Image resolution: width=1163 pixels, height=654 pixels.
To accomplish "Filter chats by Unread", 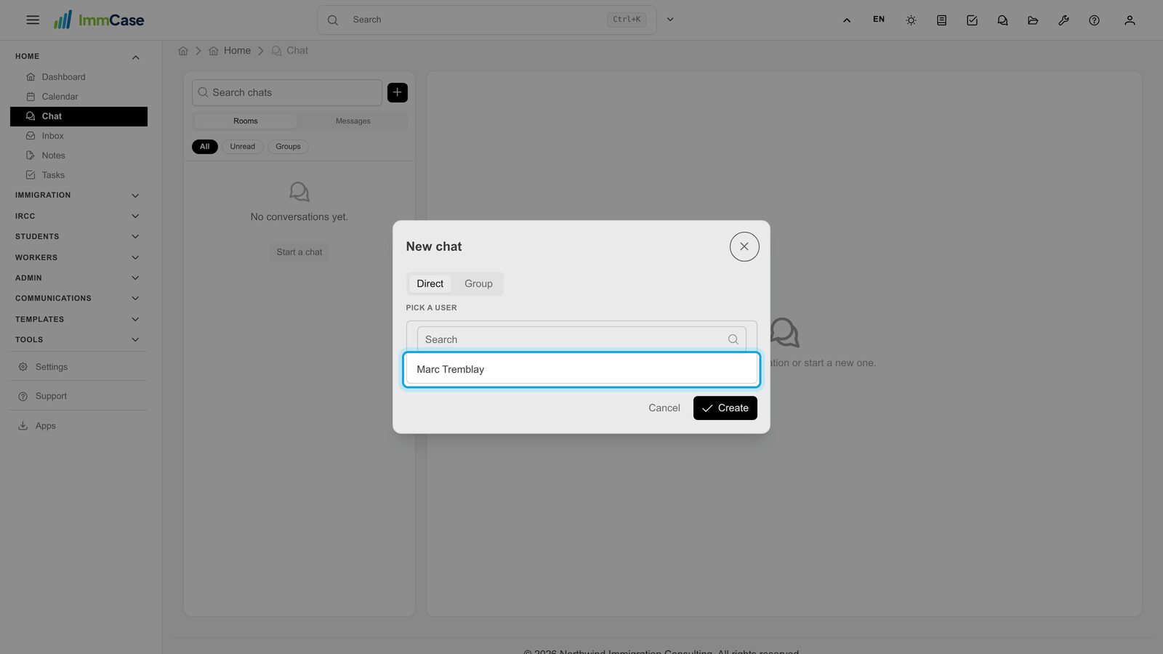I will tap(243, 147).
